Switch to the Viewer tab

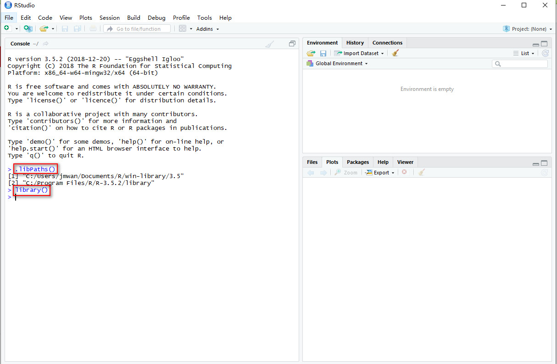pyautogui.click(x=405, y=162)
